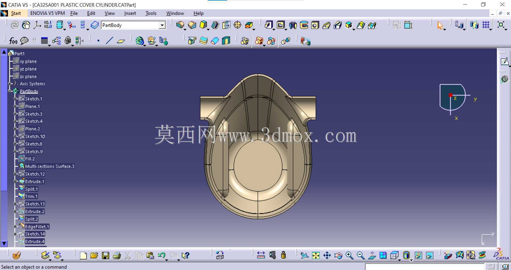The height and width of the screenshot is (270, 511).
Task: Click the What's This help icon
Action: pos(185,255)
